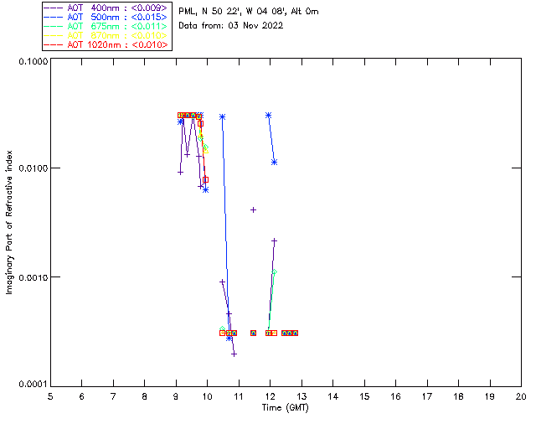Image resolution: width=536 pixels, height=429 pixels.
Task: Click the x-axis tick label 5
Action: point(50,396)
